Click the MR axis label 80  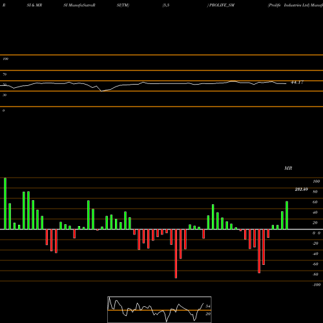pos(315,192)
